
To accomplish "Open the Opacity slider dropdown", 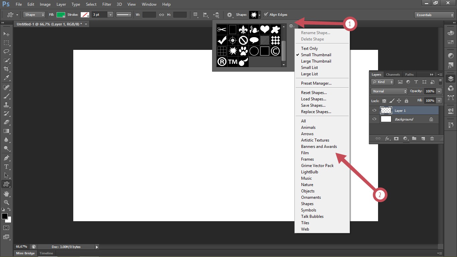I will 439,91.
